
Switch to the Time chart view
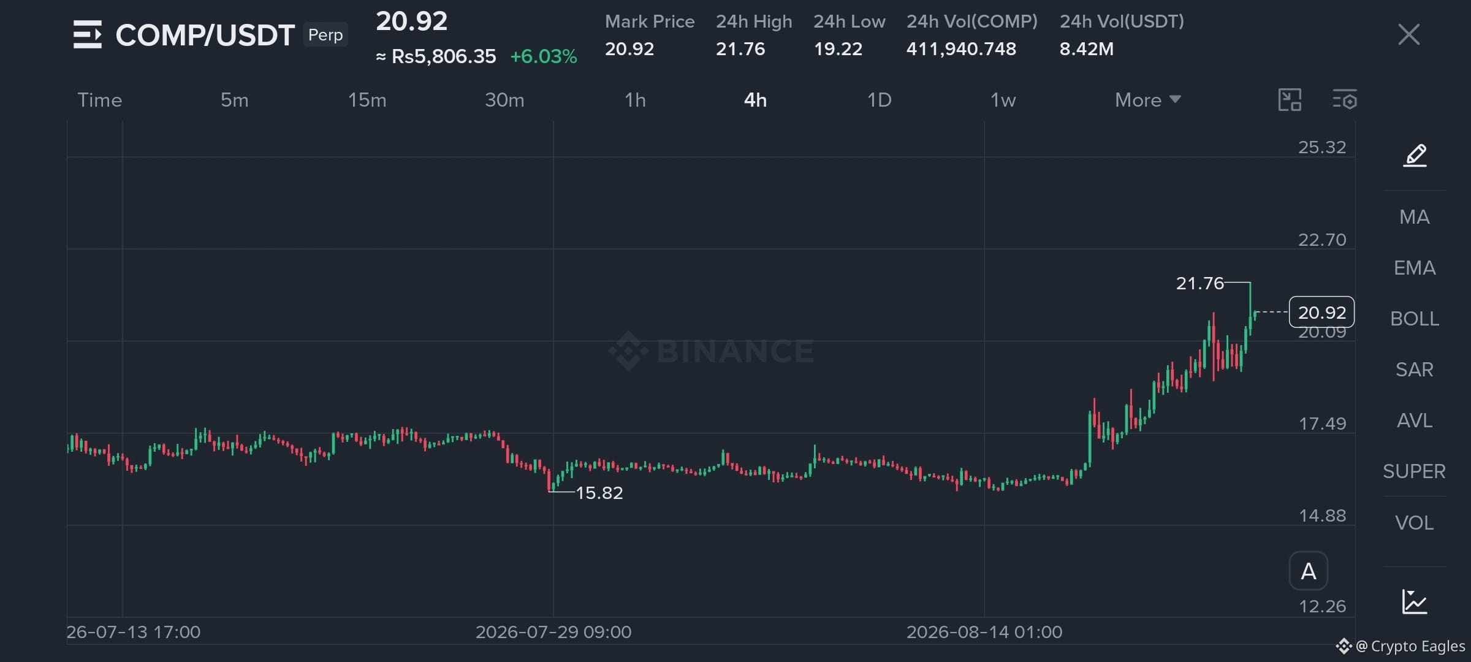tap(100, 100)
